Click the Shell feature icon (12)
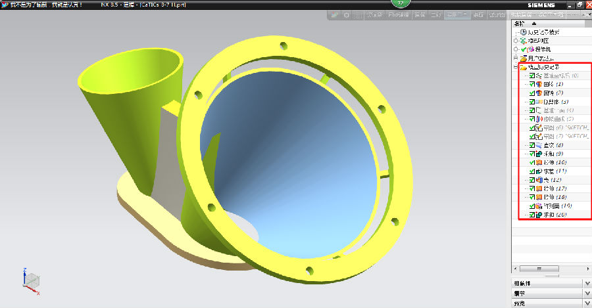Image resolution: width=592 pixels, height=308 pixels. click(x=539, y=179)
